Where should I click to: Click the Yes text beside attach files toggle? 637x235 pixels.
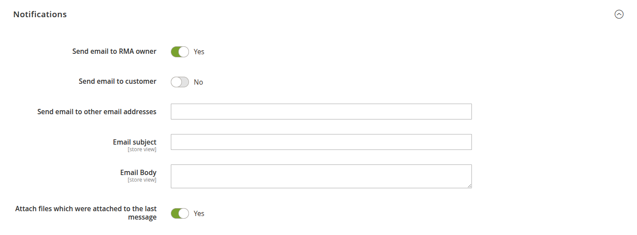tap(199, 213)
